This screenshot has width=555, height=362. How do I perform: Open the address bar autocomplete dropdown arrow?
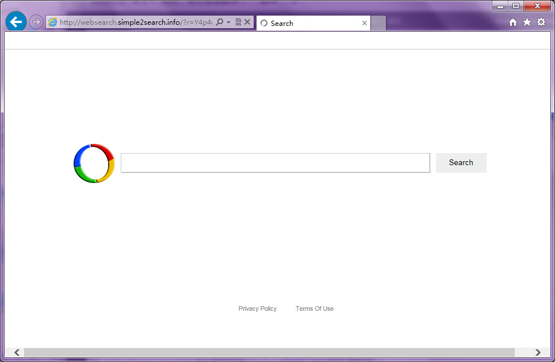click(229, 22)
